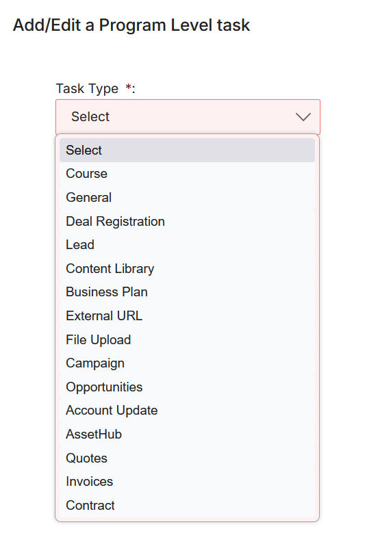
Task: Pick Invoices task type
Action: [187, 482]
